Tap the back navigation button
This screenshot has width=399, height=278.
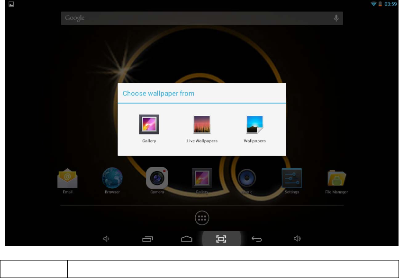coord(256,239)
